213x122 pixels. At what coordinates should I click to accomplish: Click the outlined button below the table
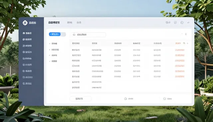tap(81, 98)
